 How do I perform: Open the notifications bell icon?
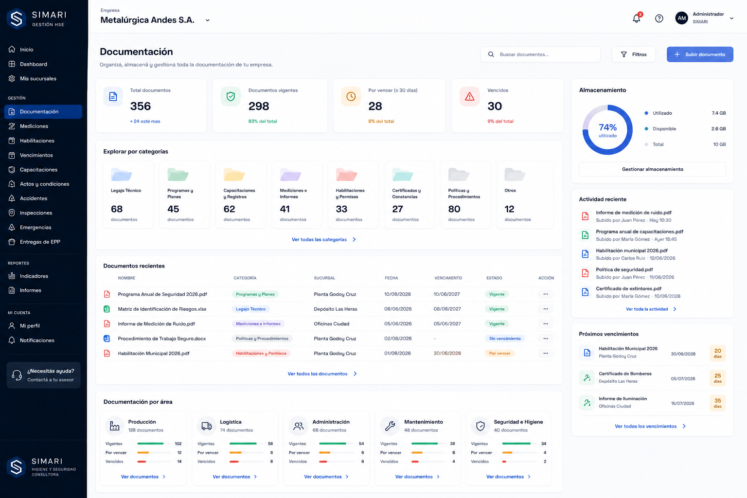click(637, 18)
